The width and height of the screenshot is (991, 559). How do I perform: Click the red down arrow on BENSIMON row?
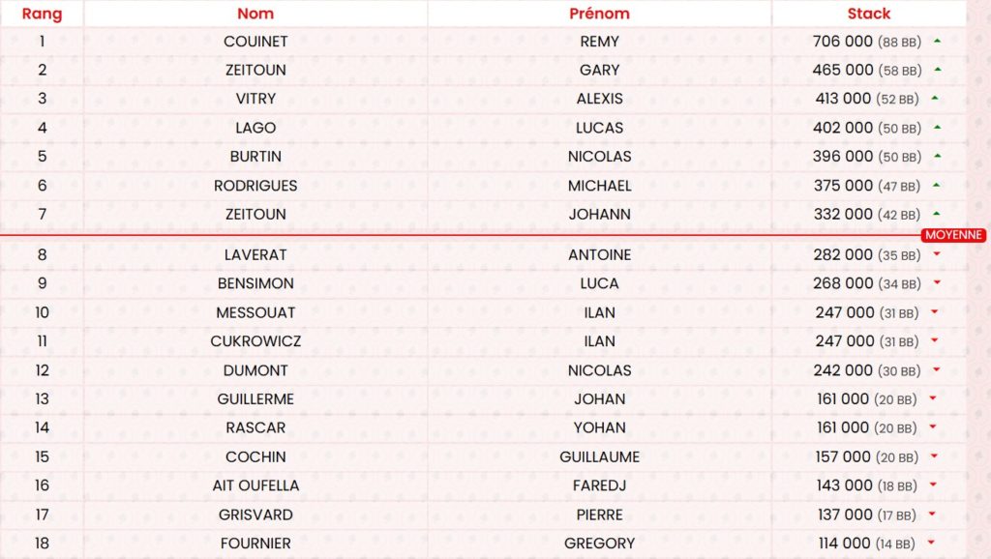click(937, 284)
